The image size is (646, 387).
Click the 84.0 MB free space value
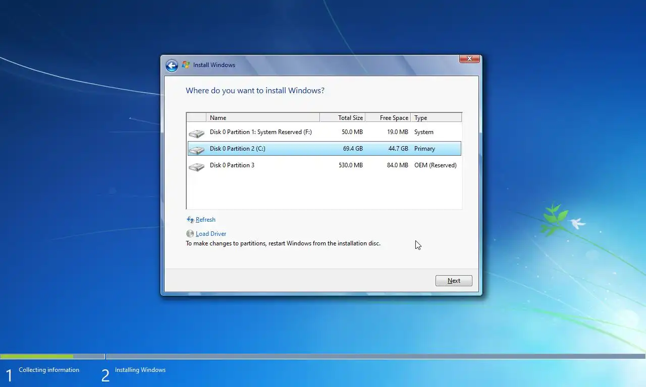click(397, 165)
